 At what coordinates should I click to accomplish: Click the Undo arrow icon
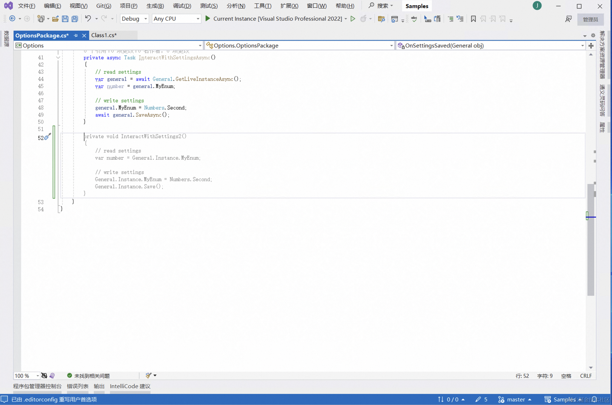click(88, 19)
